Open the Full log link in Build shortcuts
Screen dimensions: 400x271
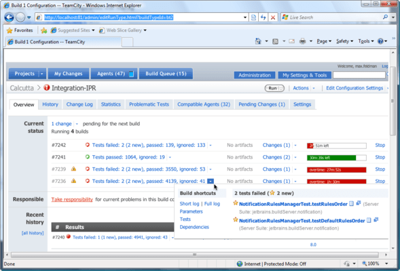(212, 204)
